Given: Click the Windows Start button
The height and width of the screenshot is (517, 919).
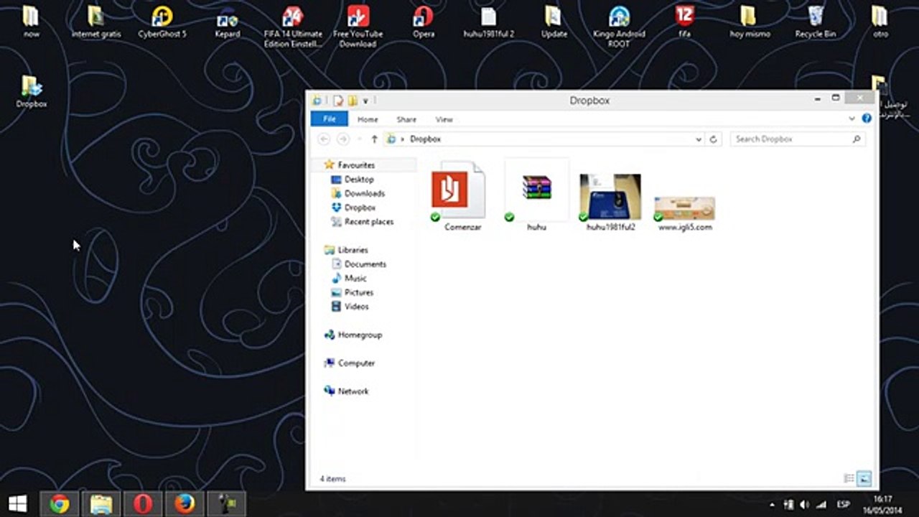Looking at the screenshot, I should 17,504.
